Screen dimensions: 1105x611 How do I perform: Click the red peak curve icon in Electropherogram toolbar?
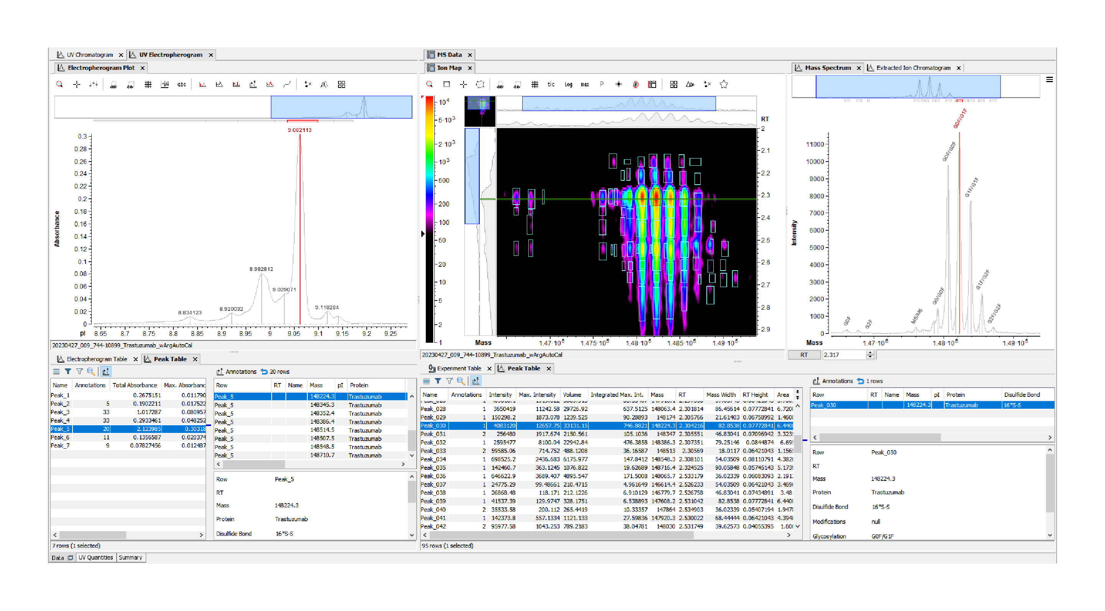click(x=270, y=84)
